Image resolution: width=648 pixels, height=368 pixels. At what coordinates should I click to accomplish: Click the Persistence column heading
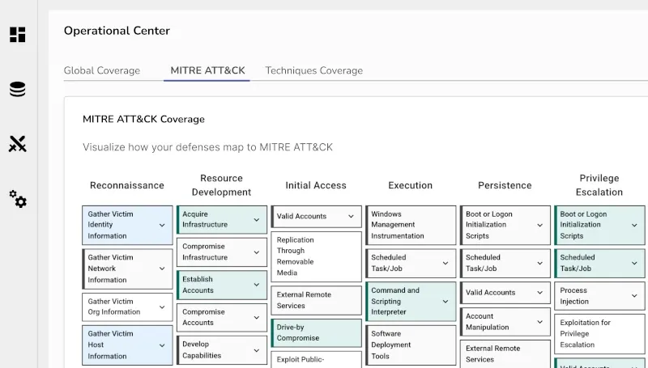505,186
